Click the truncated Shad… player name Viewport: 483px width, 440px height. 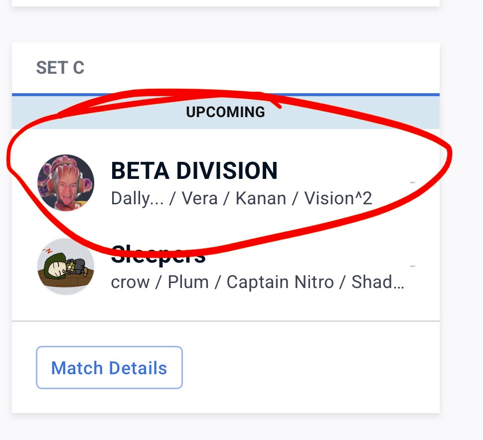[378, 282]
